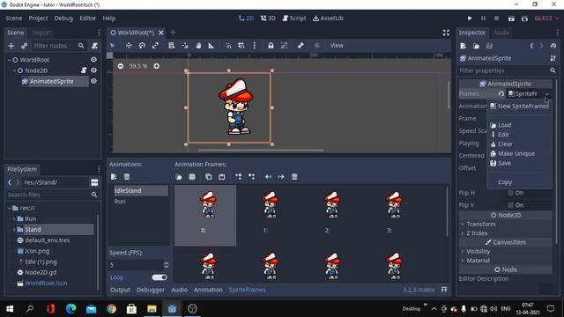Load frames from a file with folder icon

[x=179, y=176]
